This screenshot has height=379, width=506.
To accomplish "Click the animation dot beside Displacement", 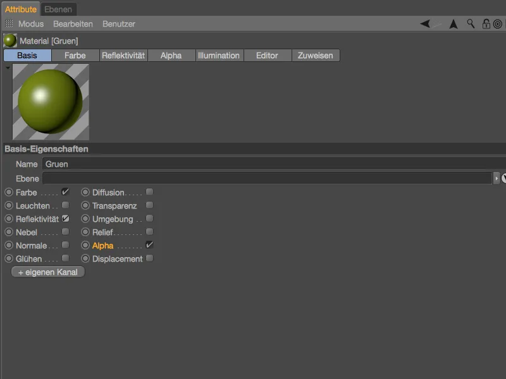I will pos(85,258).
